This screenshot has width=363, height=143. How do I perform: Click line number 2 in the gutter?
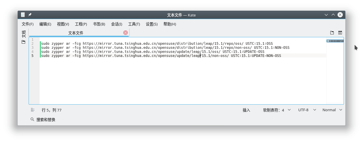(32, 44)
